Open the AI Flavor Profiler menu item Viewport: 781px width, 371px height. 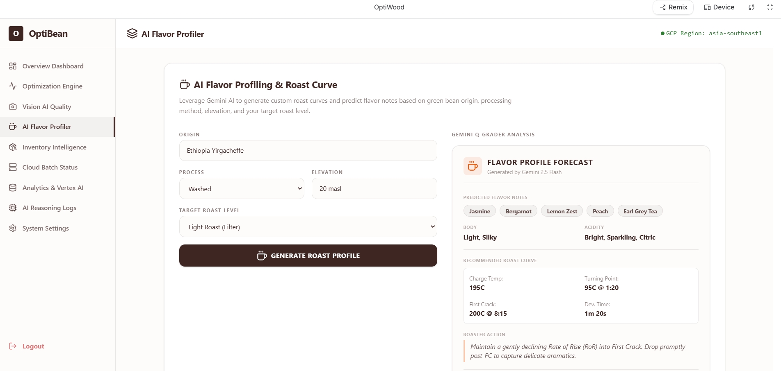57,127
